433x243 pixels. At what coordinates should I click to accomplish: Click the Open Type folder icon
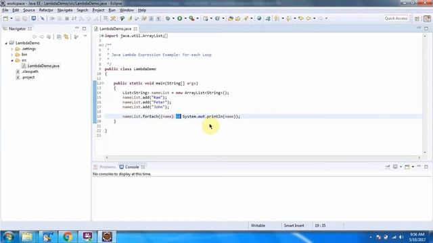pos(231,18)
